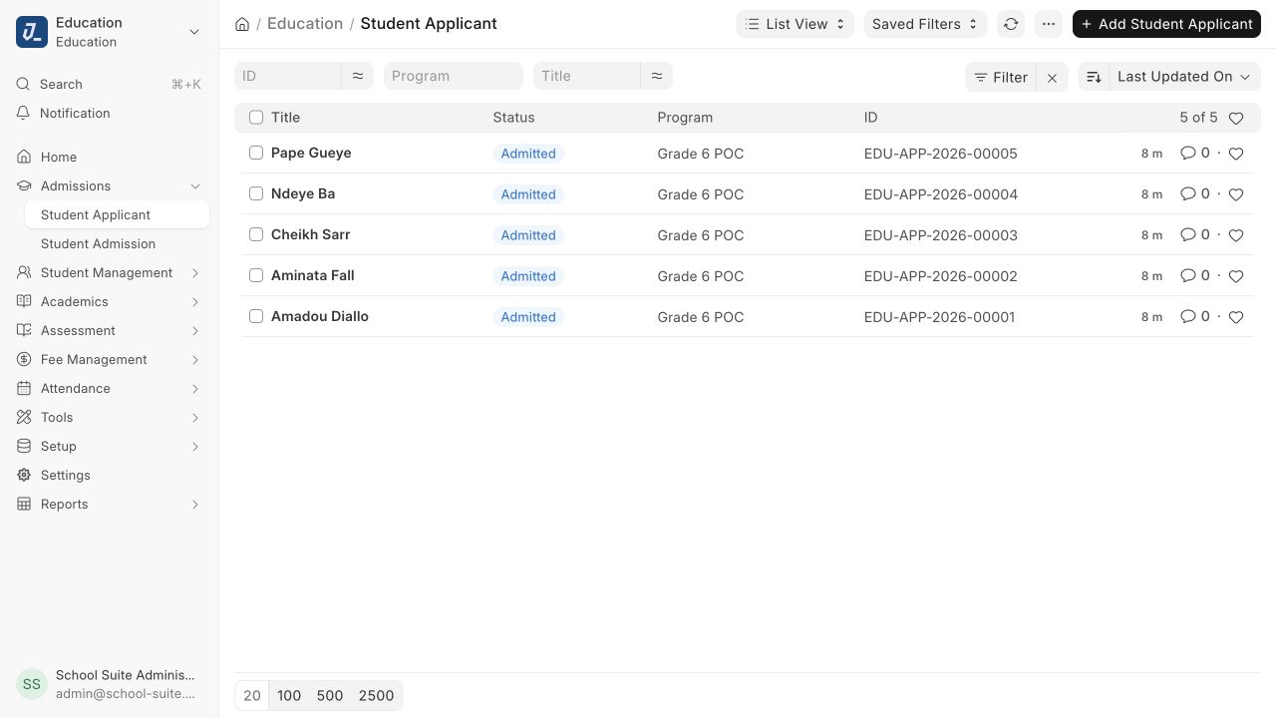Like the Amadou Diallo row heart

(x=1236, y=317)
